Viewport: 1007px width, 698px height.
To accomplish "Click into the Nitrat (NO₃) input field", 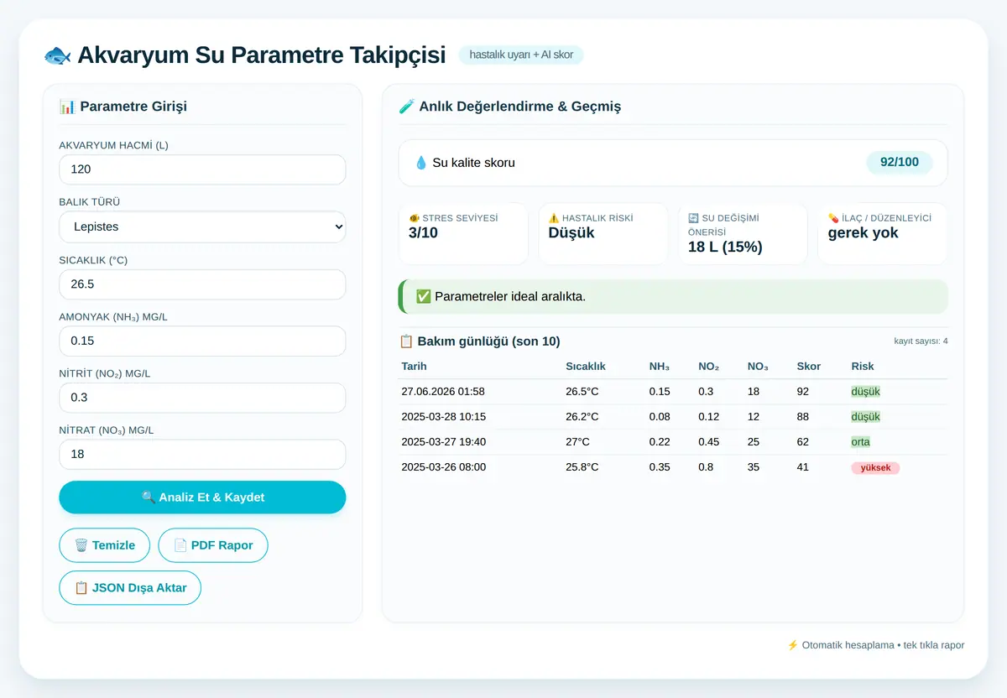I will (x=202, y=455).
